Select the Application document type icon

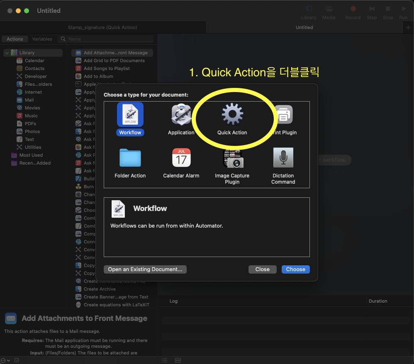(181, 115)
